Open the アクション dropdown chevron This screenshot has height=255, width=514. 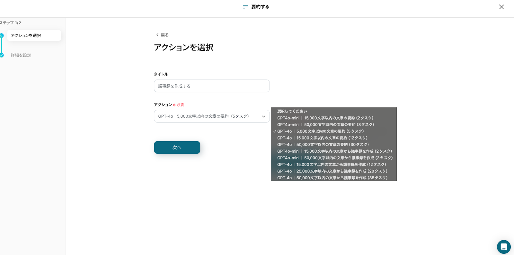[x=263, y=116]
